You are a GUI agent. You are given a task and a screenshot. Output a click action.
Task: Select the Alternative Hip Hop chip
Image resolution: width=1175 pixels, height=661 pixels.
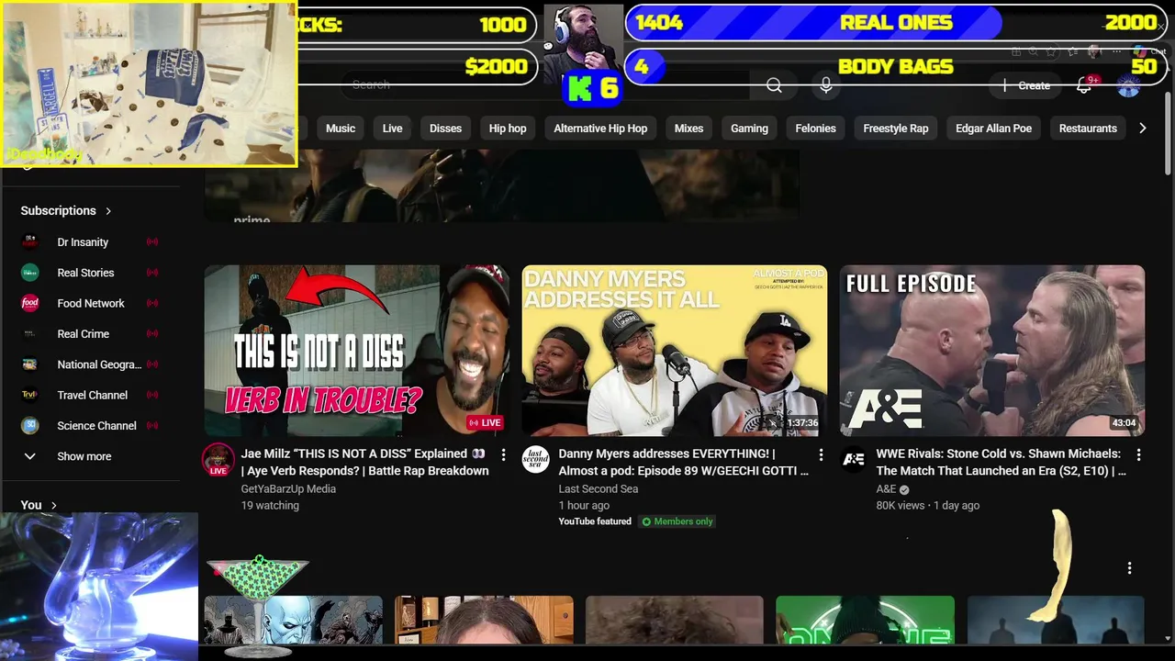click(x=600, y=129)
